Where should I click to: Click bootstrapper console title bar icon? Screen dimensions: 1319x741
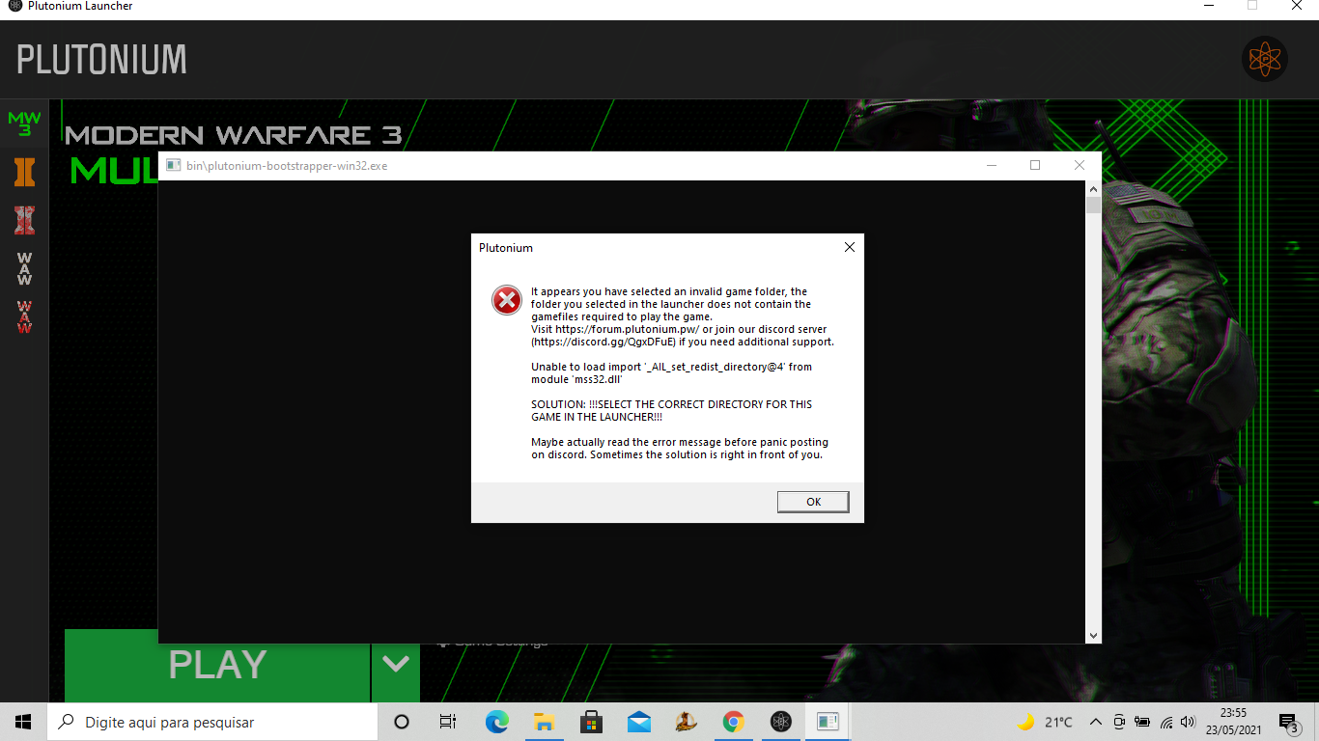coord(173,165)
